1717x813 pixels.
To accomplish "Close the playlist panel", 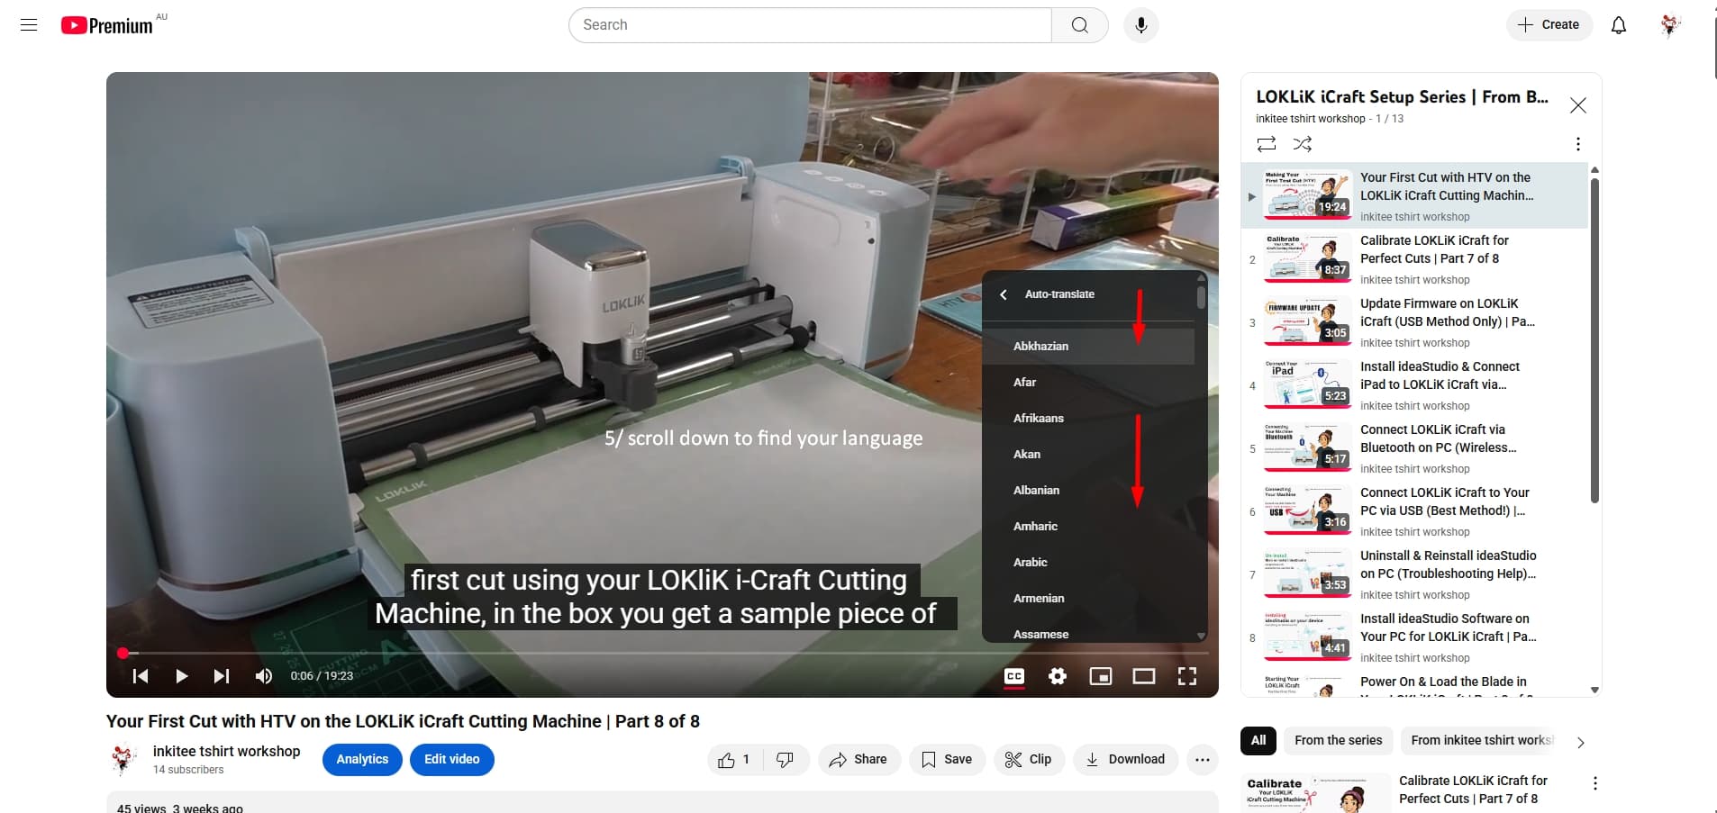I will (x=1577, y=105).
